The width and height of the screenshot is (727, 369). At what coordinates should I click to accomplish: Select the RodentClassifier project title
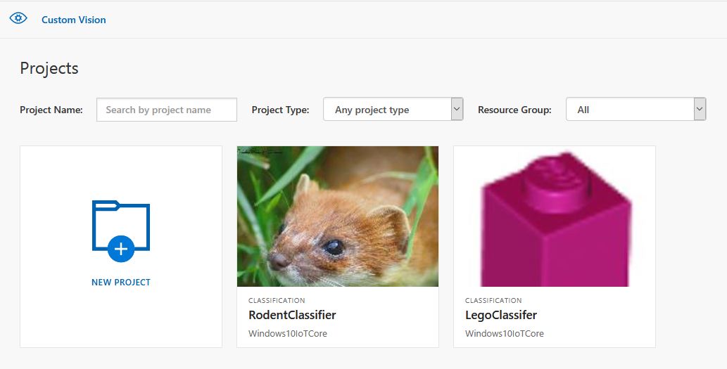pyautogui.click(x=292, y=315)
